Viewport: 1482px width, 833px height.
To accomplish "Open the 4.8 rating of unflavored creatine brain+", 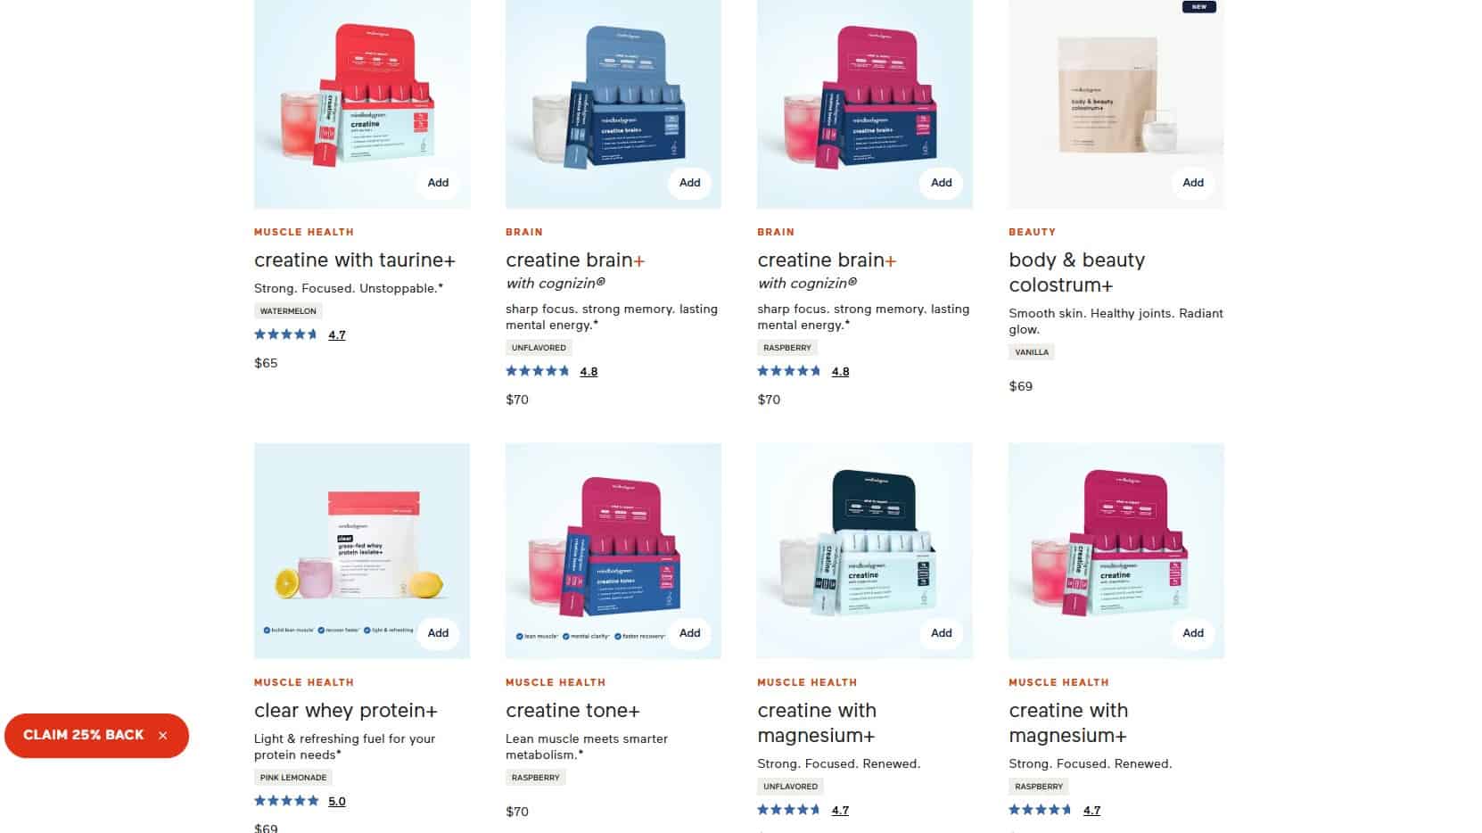I will click(x=589, y=372).
